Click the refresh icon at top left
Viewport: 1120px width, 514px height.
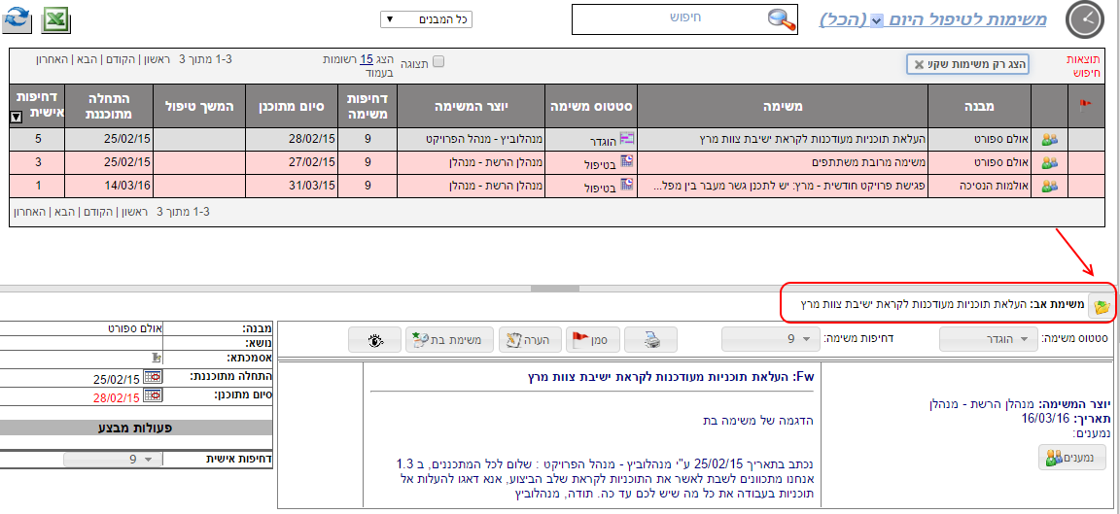click(18, 18)
